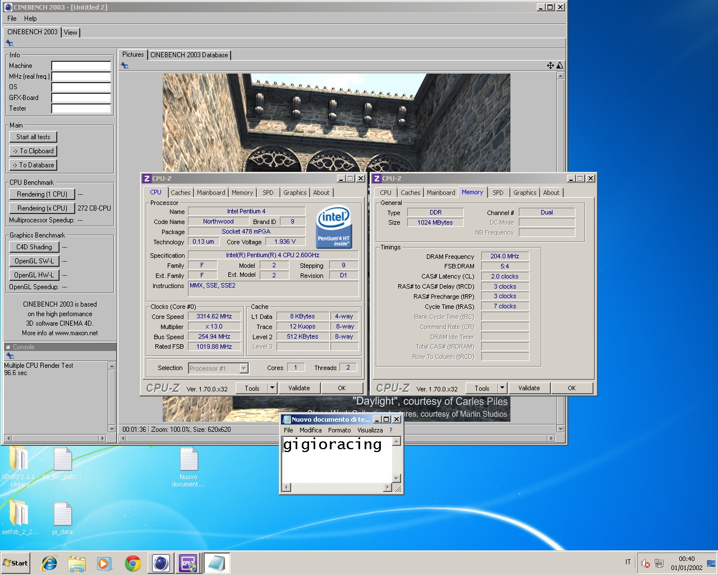Click the Start button
The image size is (718, 575).
point(16,563)
